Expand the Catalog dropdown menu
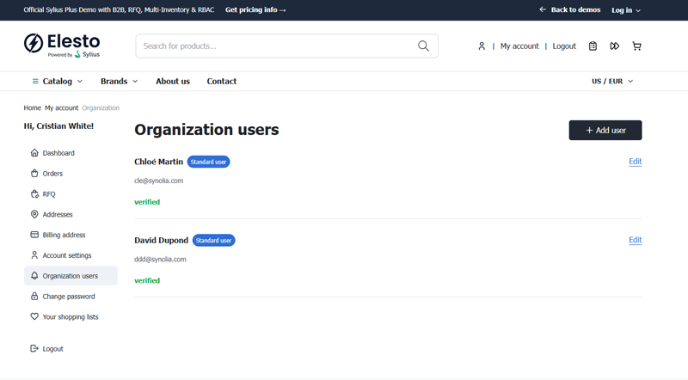 pyautogui.click(x=58, y=82)
